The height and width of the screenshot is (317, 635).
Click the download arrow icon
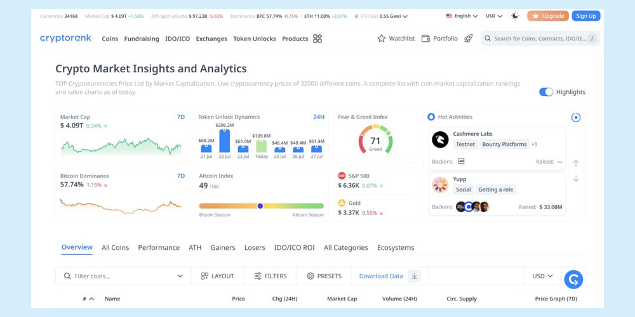tap(414, 276)
